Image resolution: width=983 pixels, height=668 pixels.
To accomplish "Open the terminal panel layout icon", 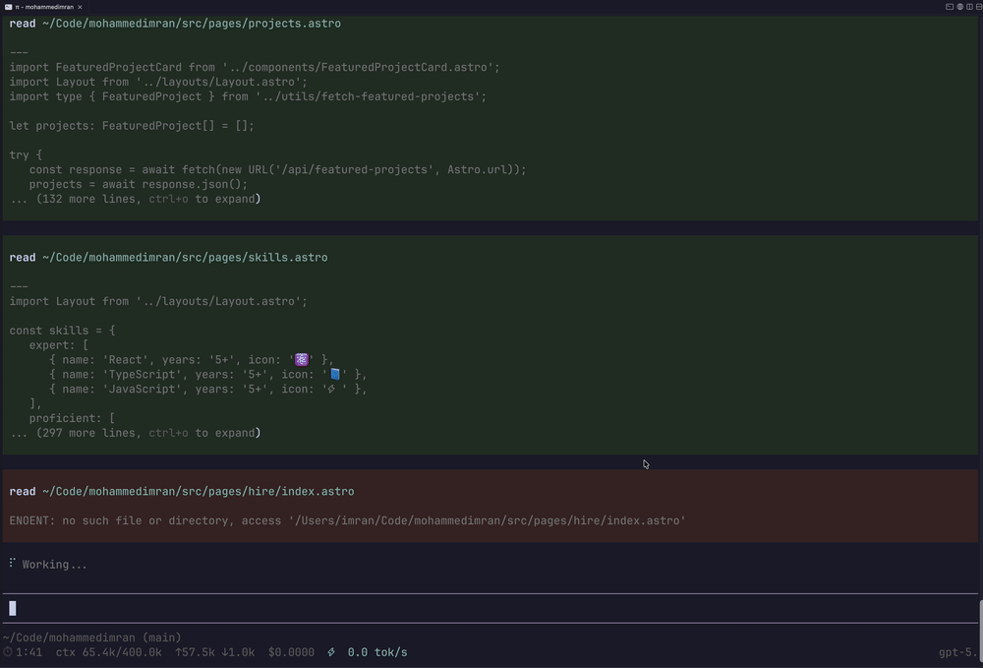I will (x=950, y=7).
